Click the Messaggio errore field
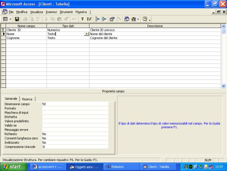Screen dimensions: 227x171 coord(75,130)
